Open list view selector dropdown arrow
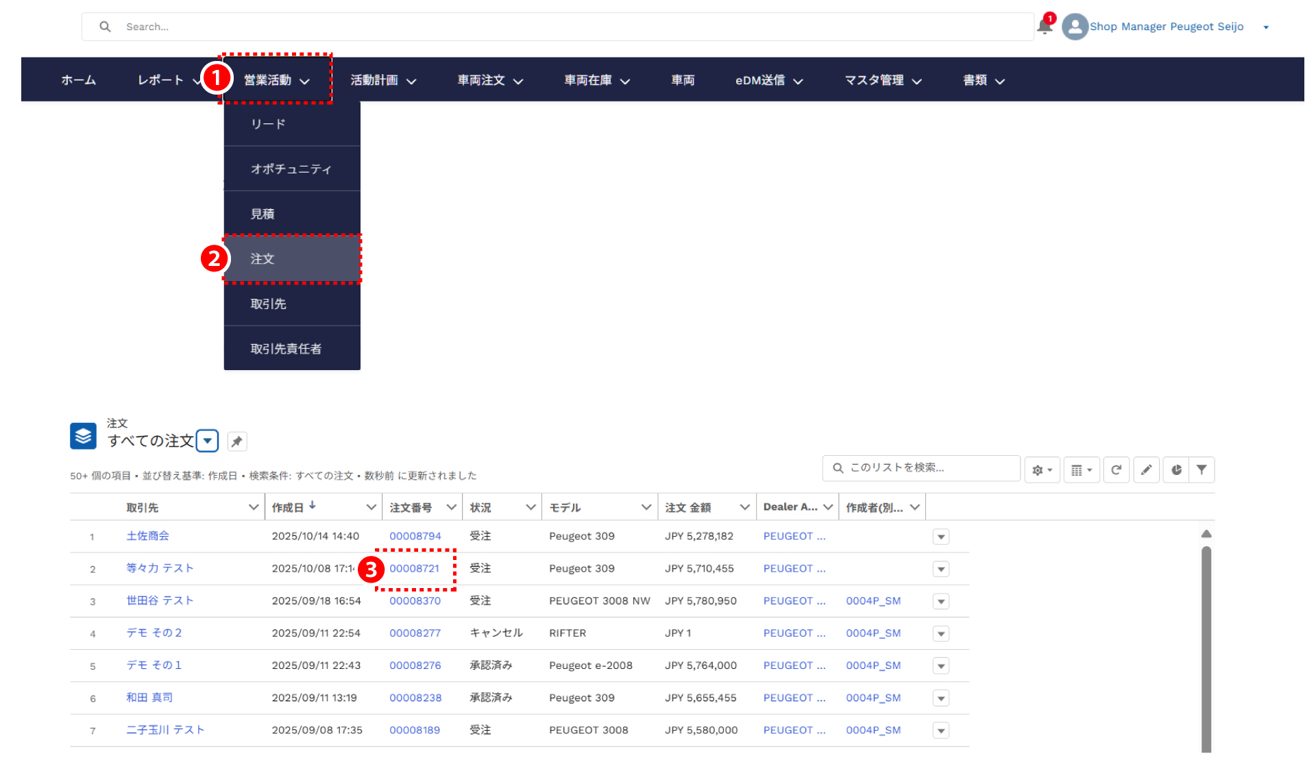This screenshot has height=780, width=1316. 207,441
